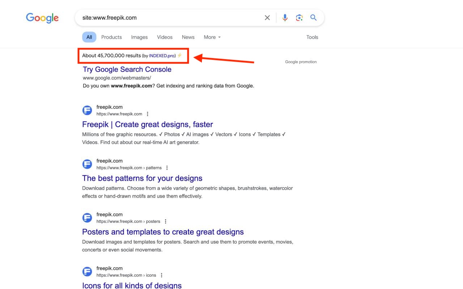Open three-dot menu for posters result
This screenshot has width=463, height=289.
pos(165,221)
